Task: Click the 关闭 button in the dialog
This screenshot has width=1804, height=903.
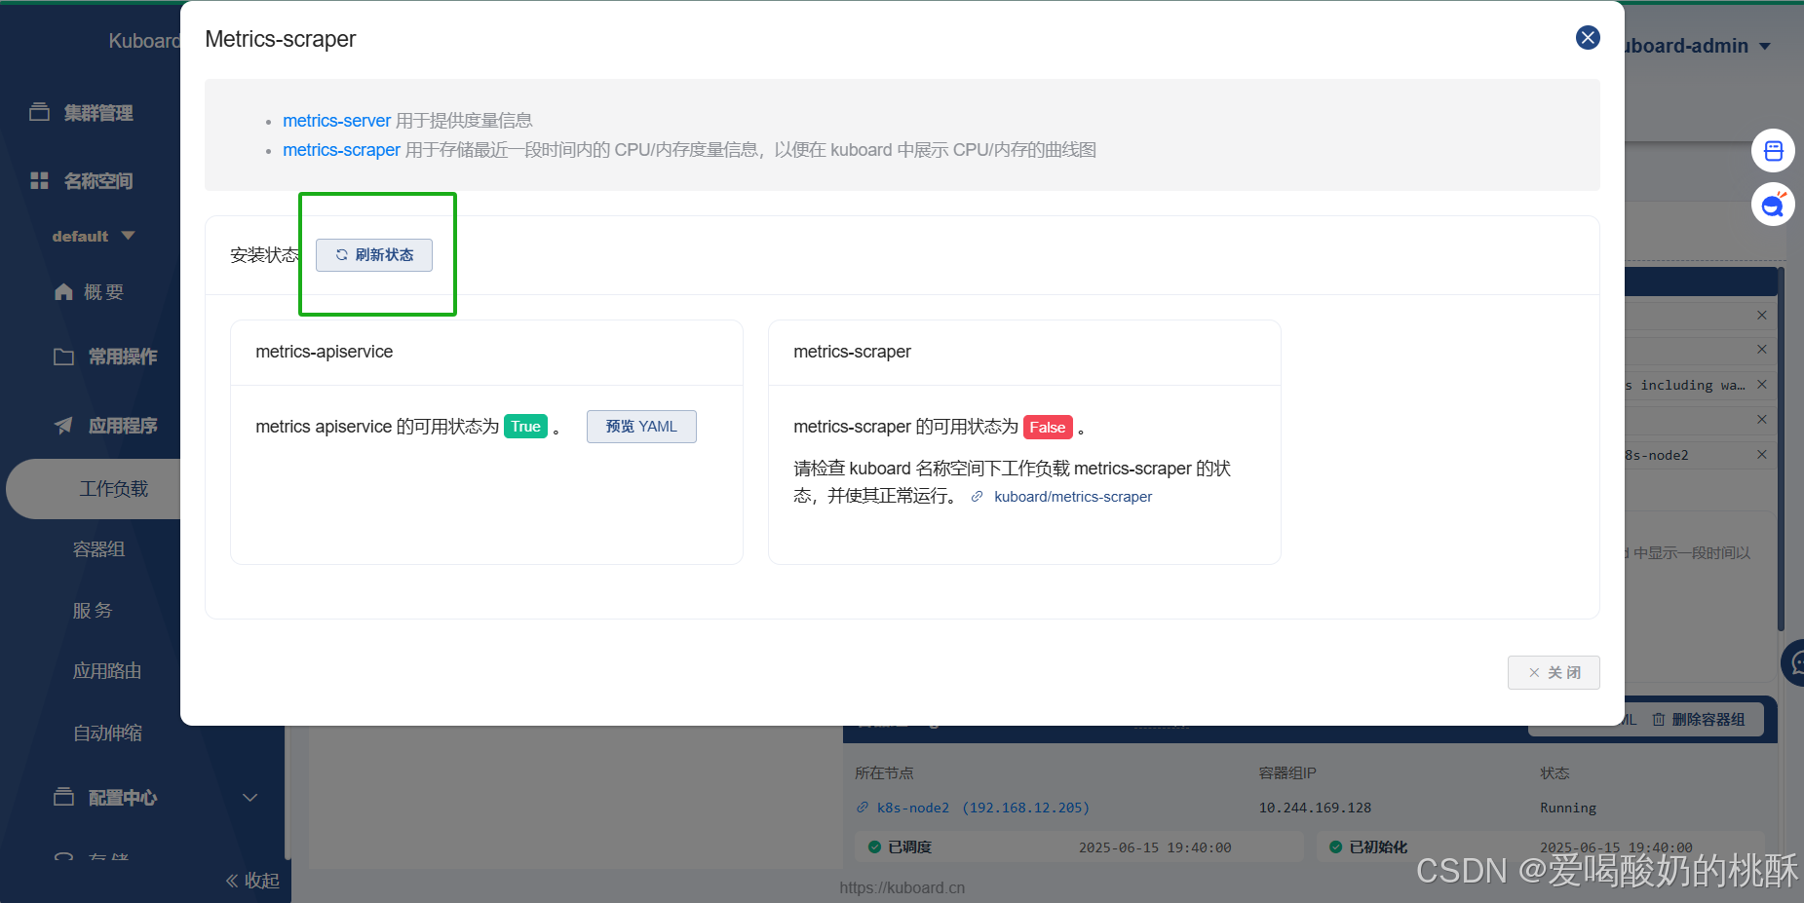Action: tap(1554, 673)
